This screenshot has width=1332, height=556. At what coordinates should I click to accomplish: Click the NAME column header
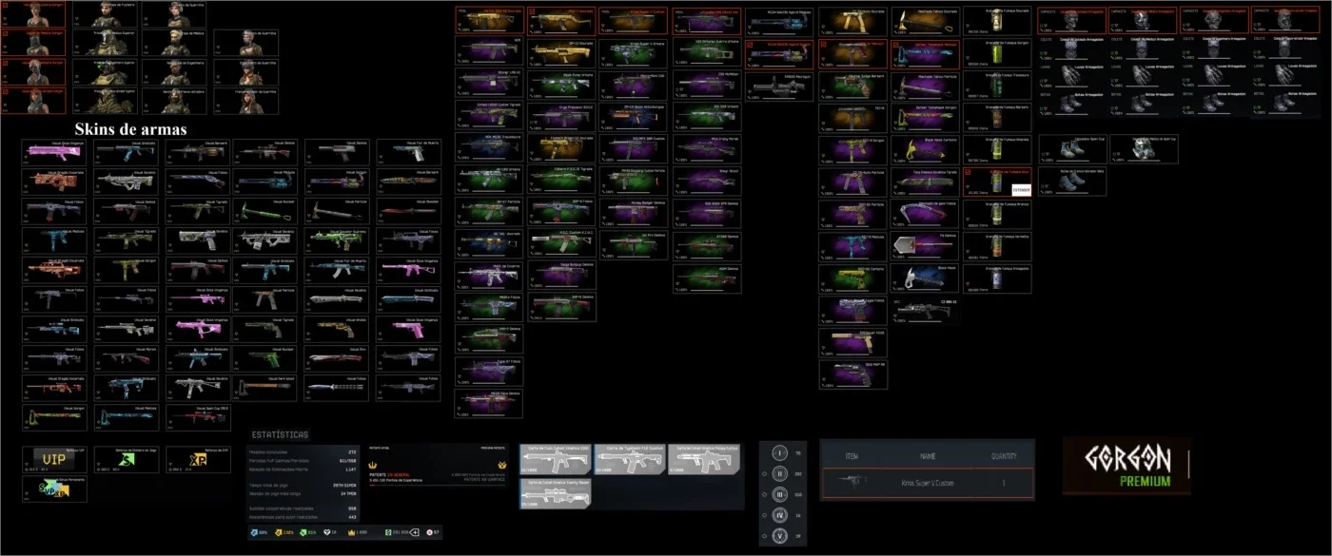928,456
